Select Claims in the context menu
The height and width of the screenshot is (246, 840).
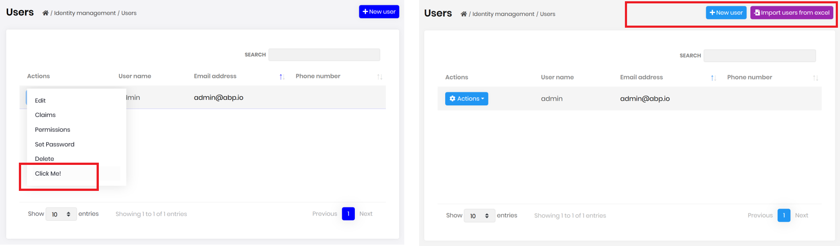pos(45,115)
